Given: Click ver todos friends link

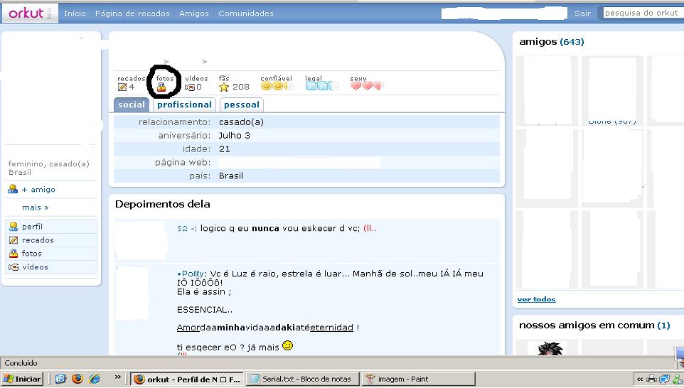Looking at the screenshot, I should [x=537, y=299].
